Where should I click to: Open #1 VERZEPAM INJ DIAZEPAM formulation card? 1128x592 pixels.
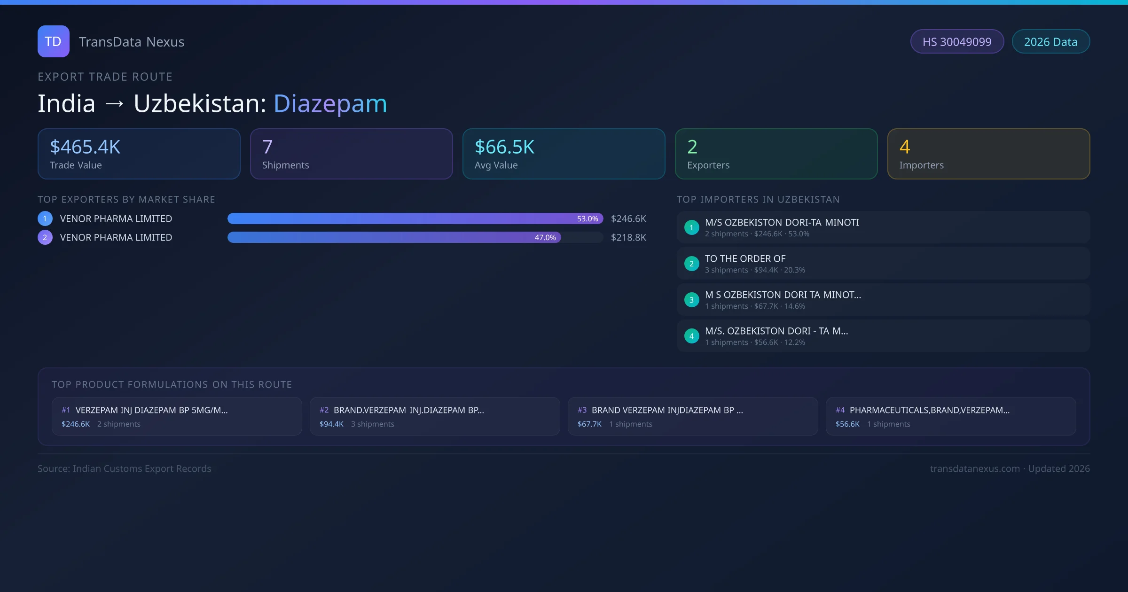click(177, 416)
